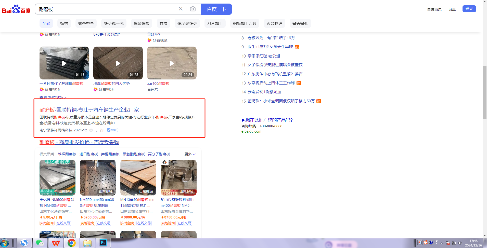The height and width of the screenshot is (248, 487).
Task: Clear the search box with the X icon
Action: (181, 9)
